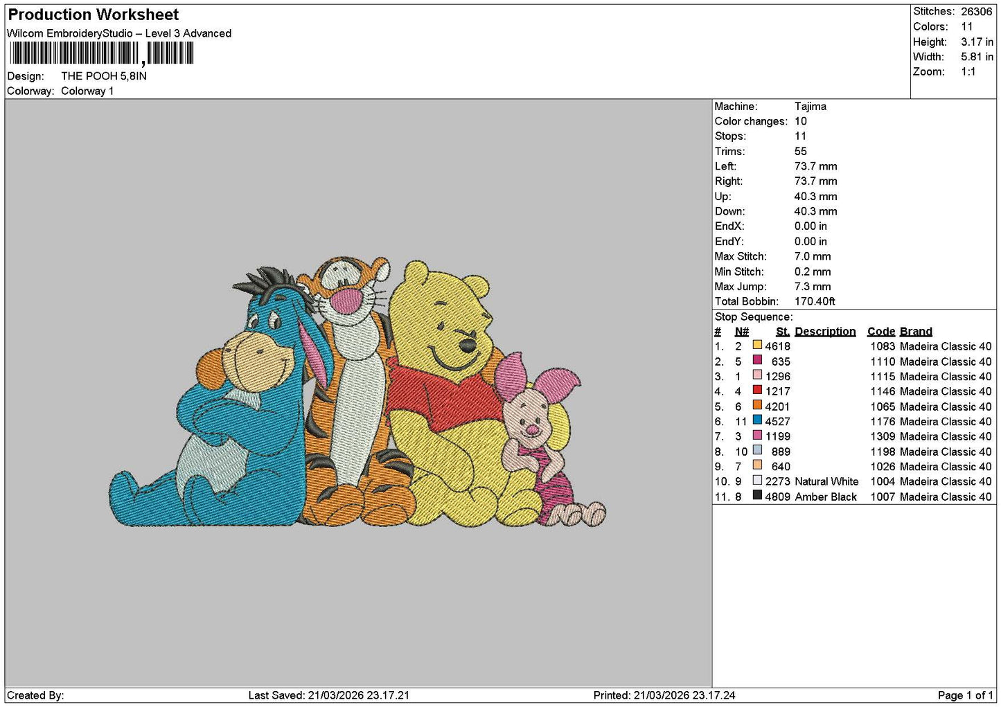Screen dimensions: 1001x707
Task: Click the 'Right:' label
Action: pyautogui.click(x=729, y=181)
